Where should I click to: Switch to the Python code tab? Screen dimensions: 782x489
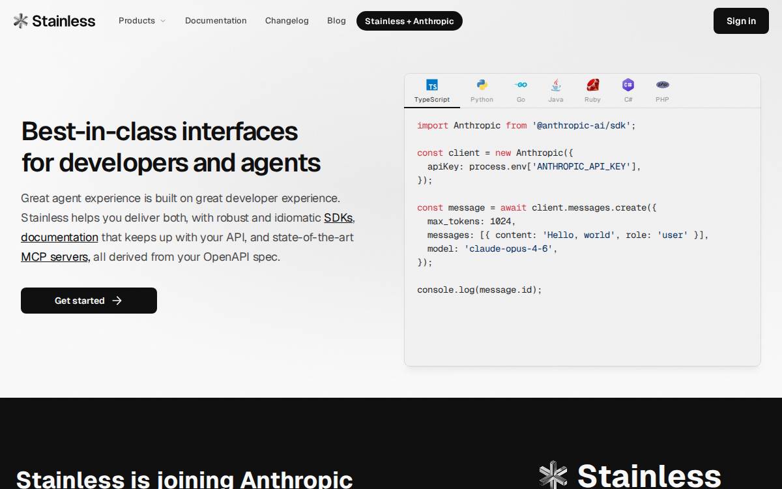482,91
